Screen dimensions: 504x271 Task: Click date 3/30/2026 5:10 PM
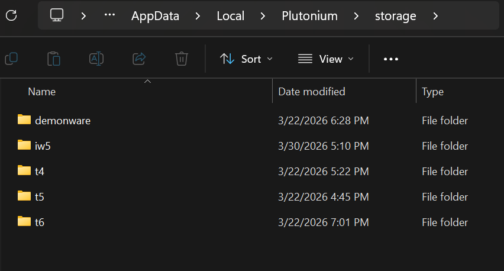point(324,146)
